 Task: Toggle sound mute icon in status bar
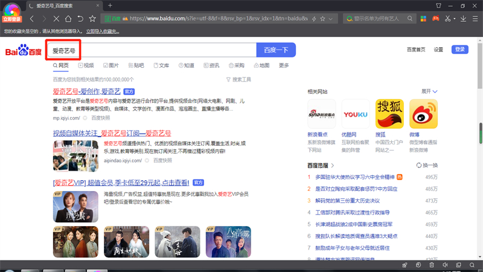(445, 265)
